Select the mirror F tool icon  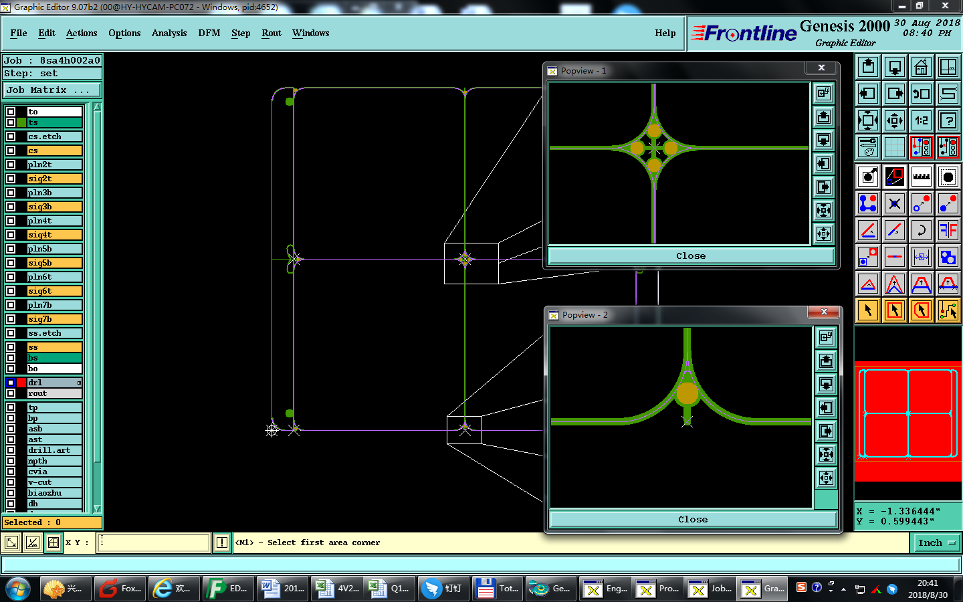point(948,230)
